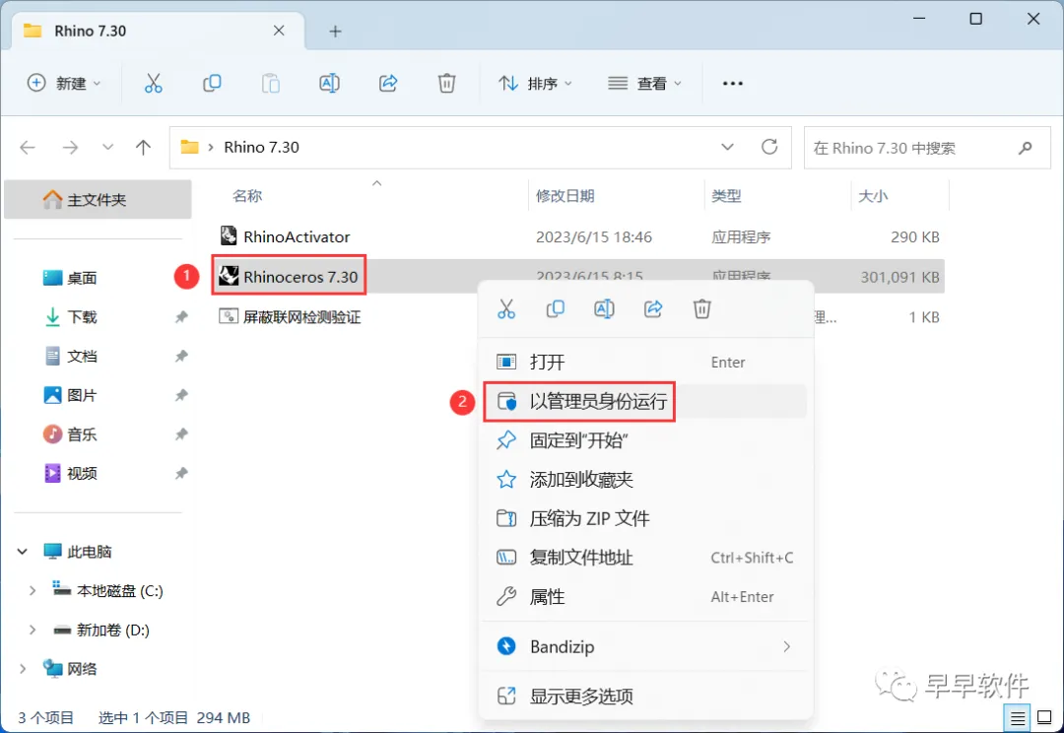This screenshot has height=733, width=1064.
Task: Sort by the 修改日期 column header
Action: click(565, 196)
